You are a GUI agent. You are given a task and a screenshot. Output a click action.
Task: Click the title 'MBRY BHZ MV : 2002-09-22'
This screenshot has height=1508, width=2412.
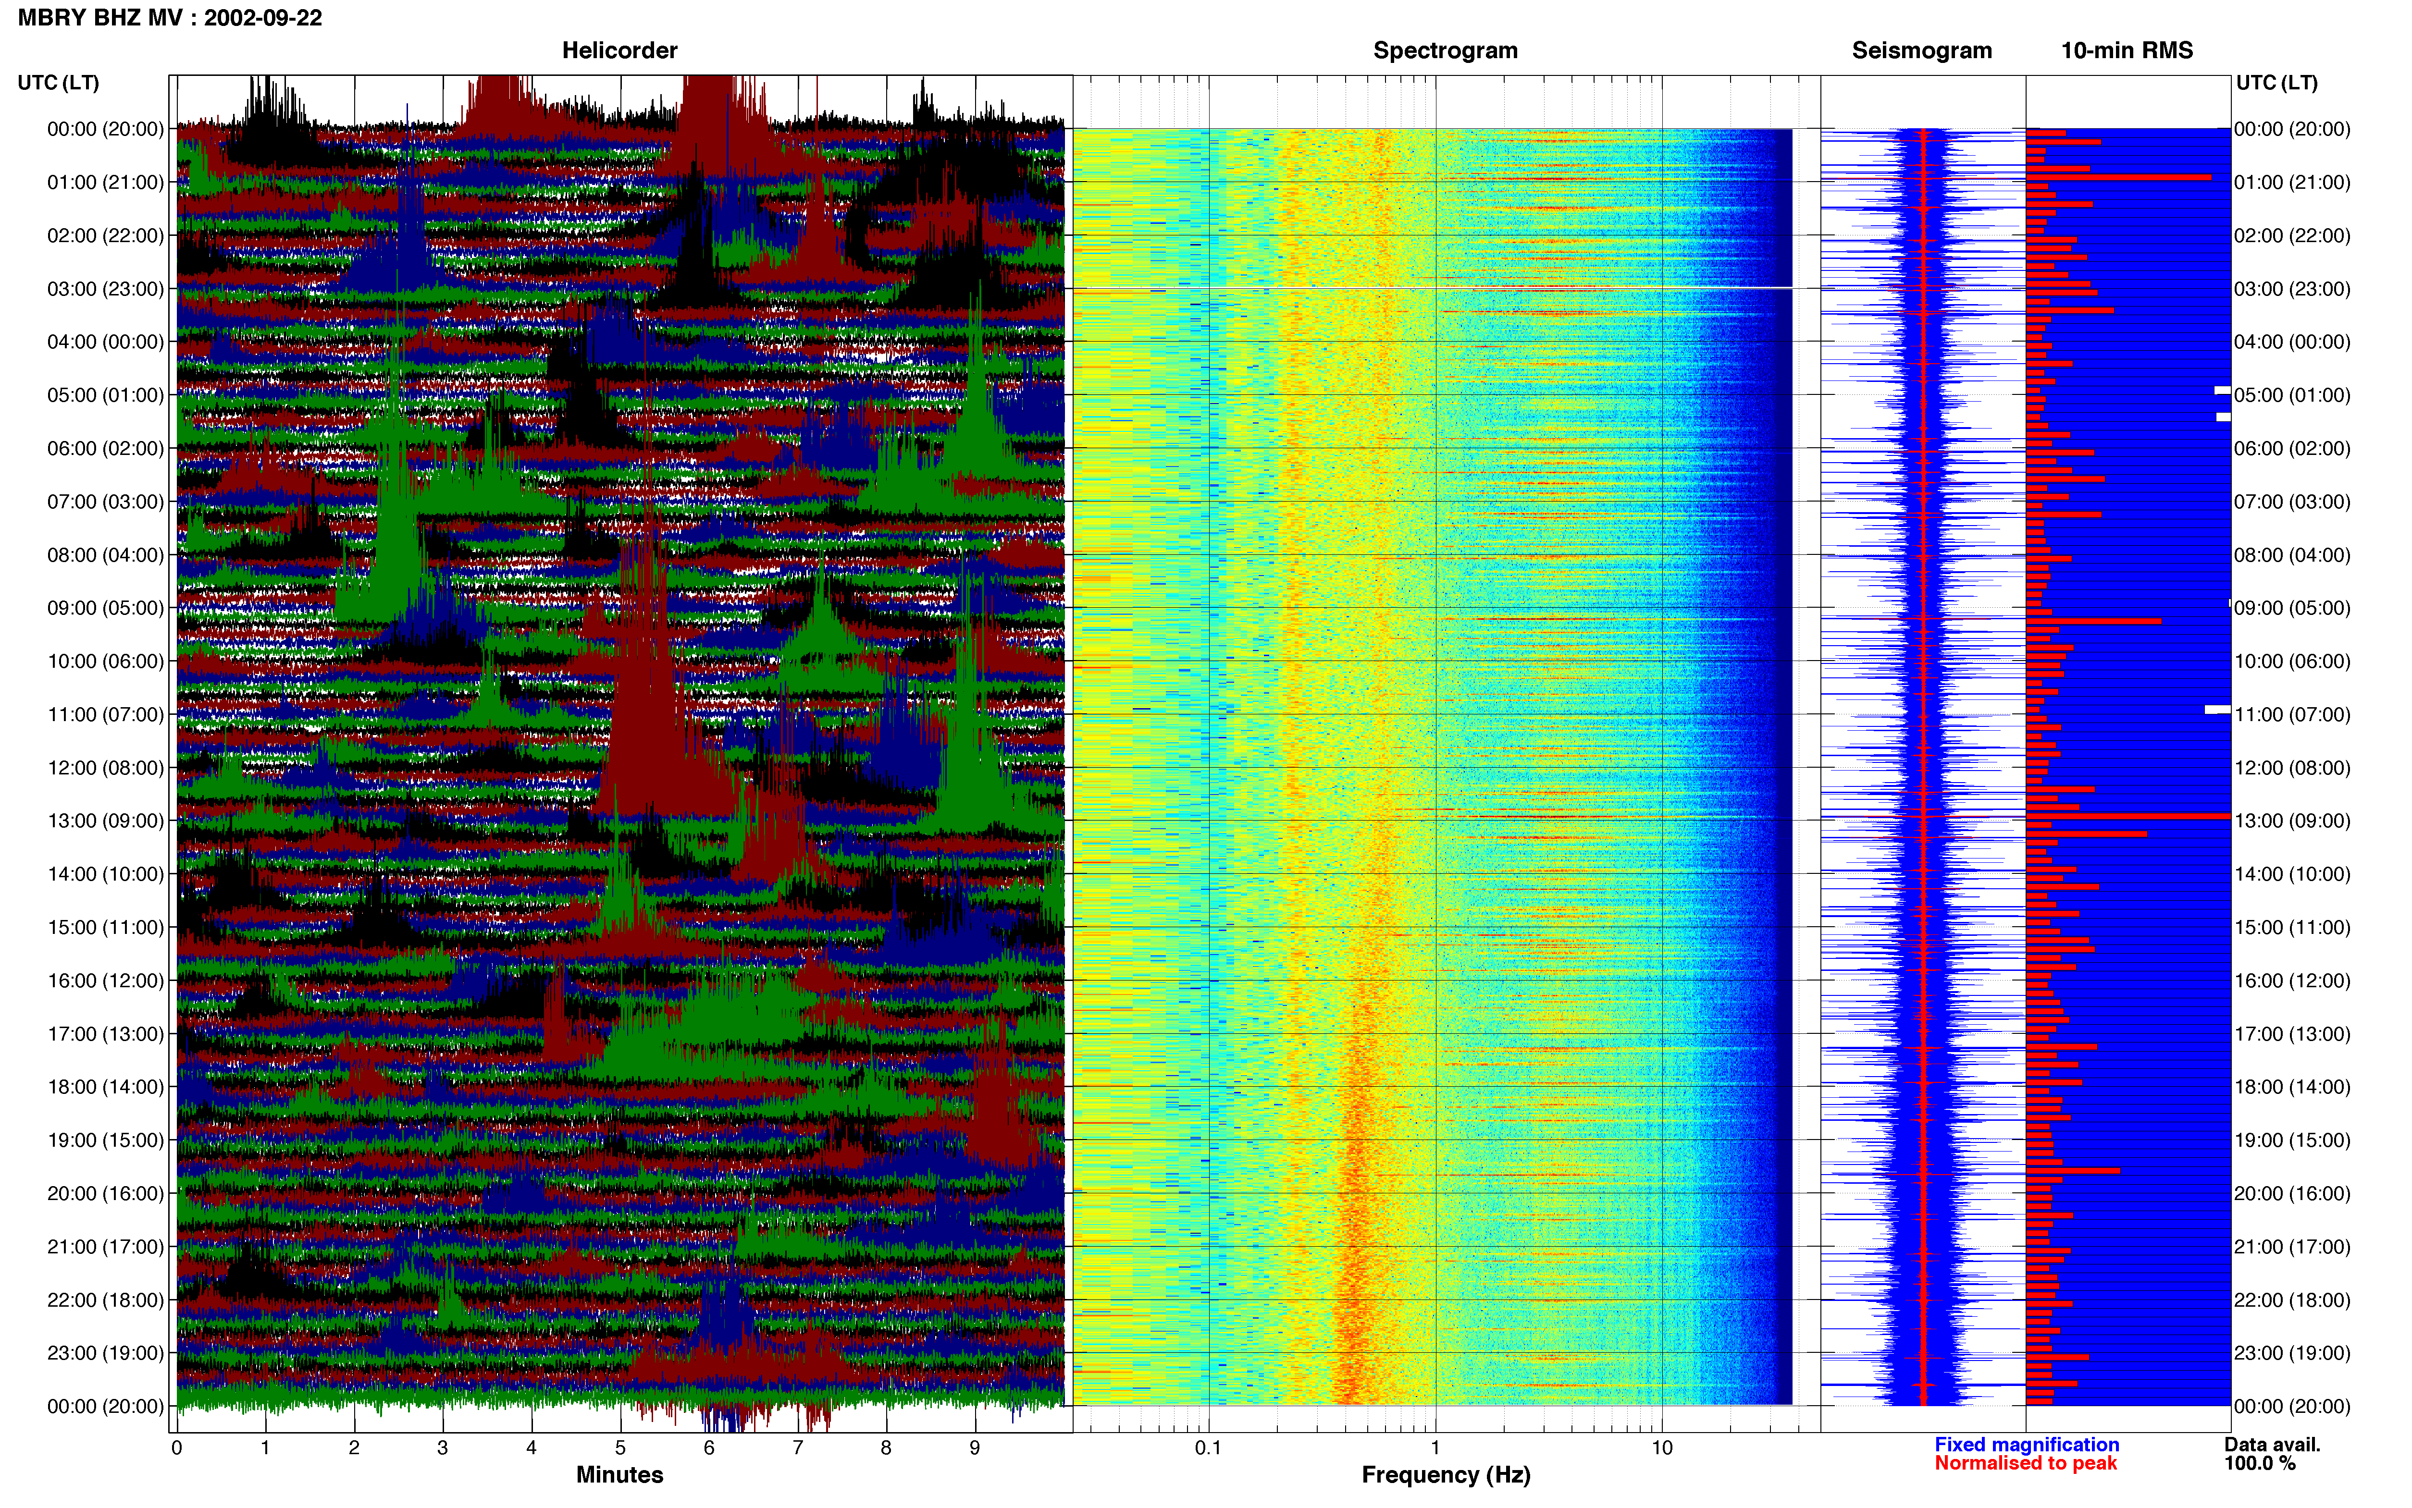point(170,18)
